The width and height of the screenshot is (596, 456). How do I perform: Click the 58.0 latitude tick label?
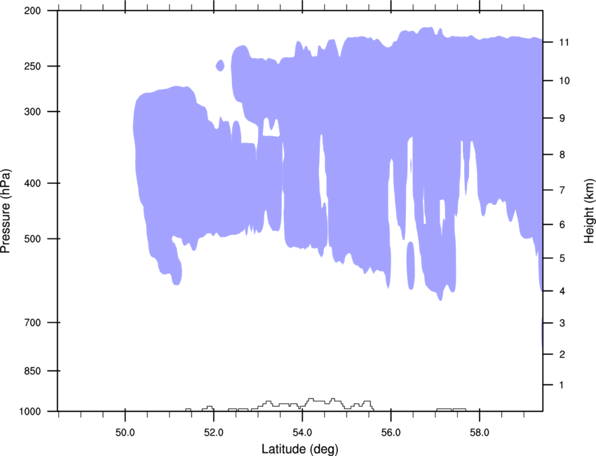point(480,433)
